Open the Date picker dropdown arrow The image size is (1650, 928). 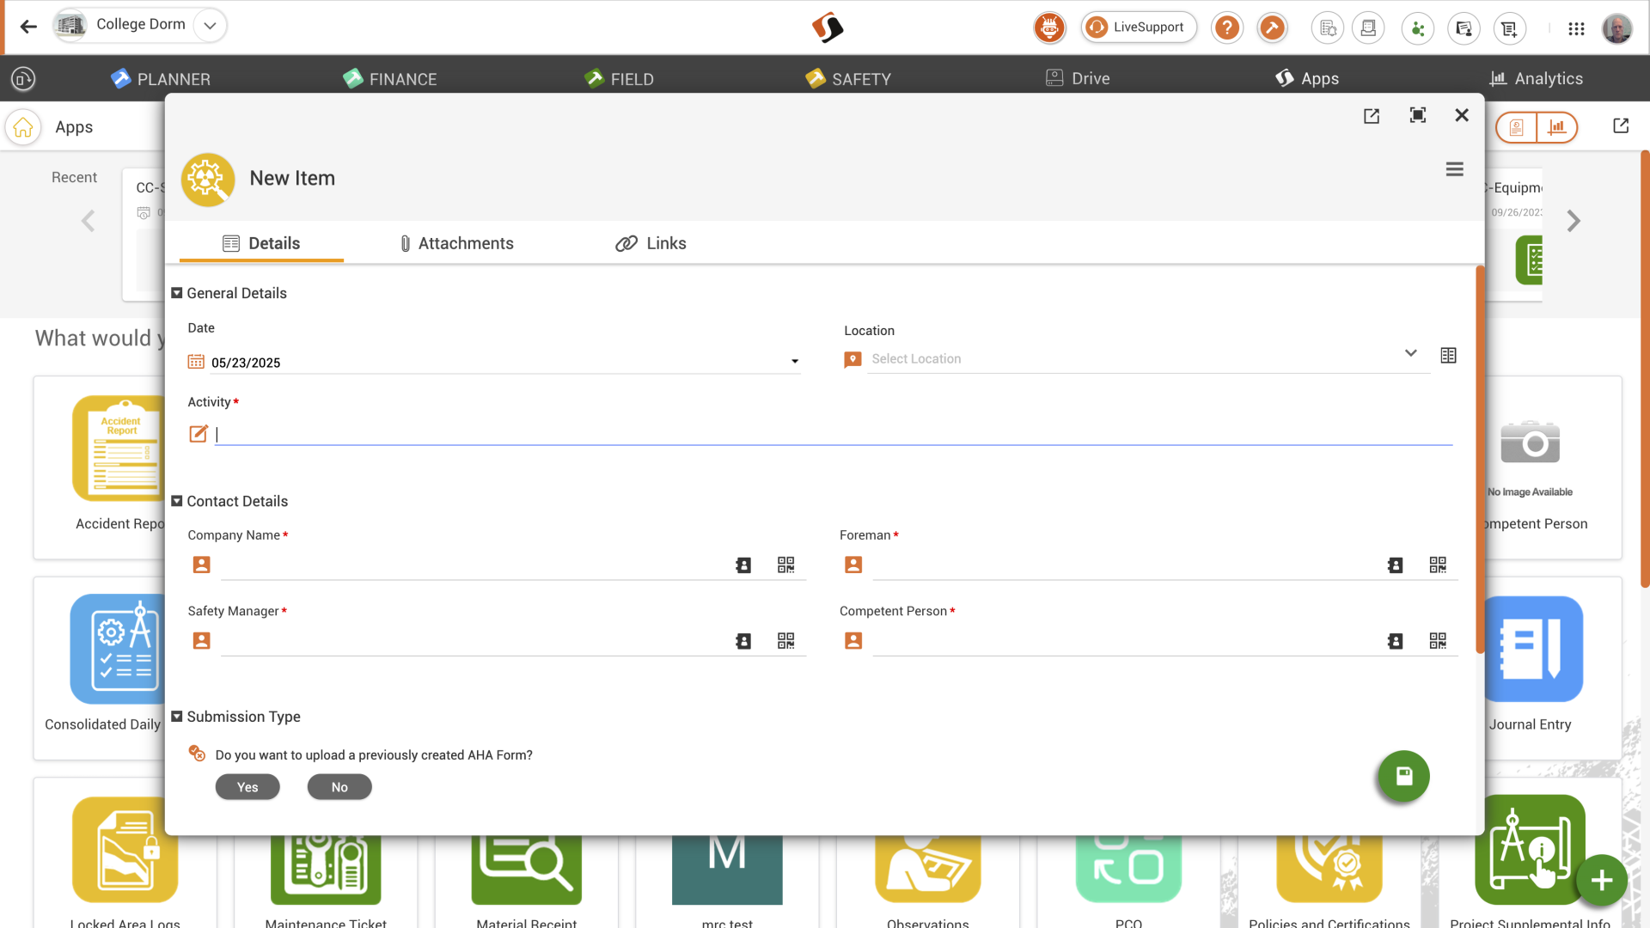point(795,362)
